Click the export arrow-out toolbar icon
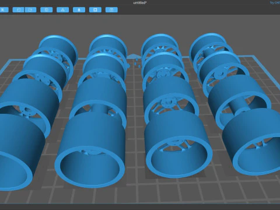 [30, 10]
